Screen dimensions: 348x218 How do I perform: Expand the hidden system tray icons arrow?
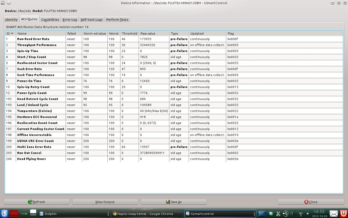pyautogui.click(x=307, y=214)
